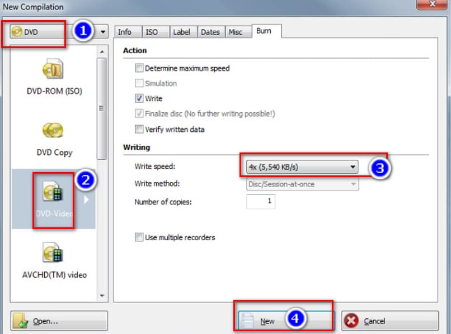This screenshot has height=334, width=451.
Task: Uncheck the Write checkbox
Action: 139,98
